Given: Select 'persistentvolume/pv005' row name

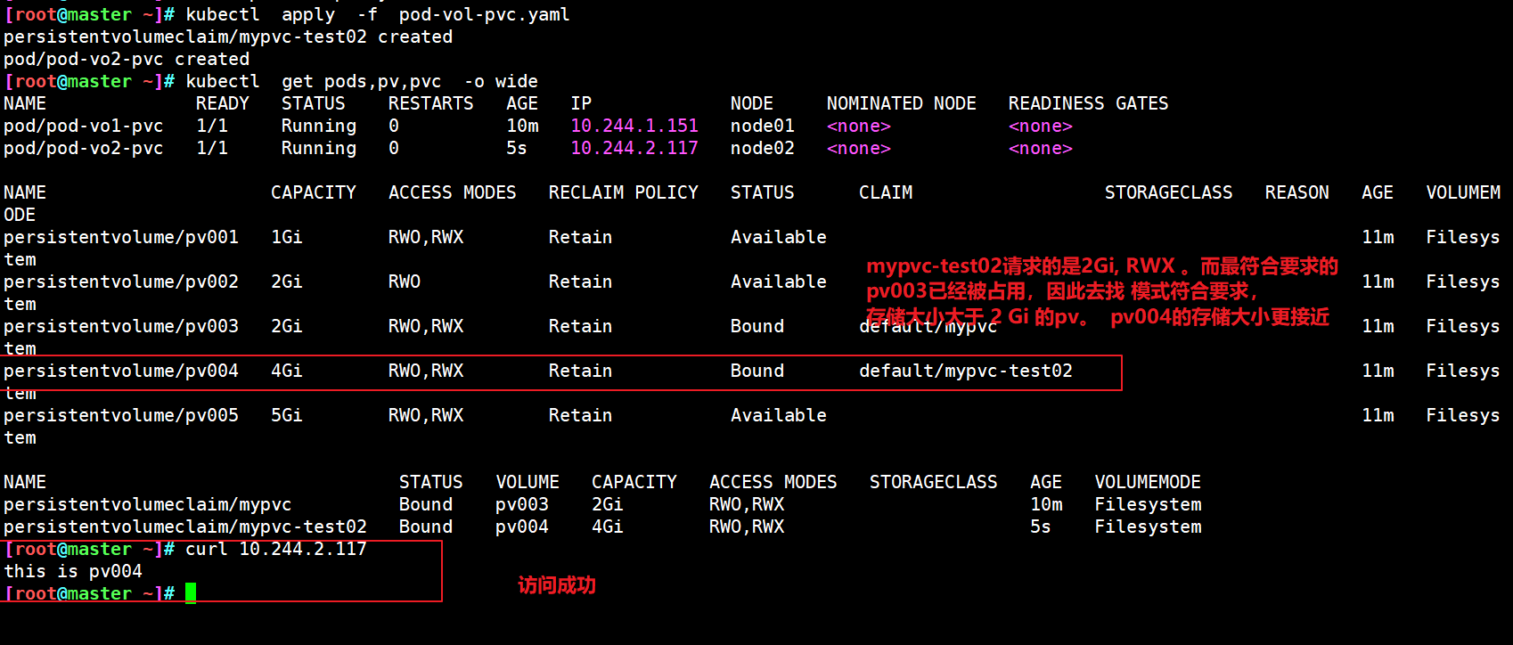Looking at the screenshot, I should tap(121, 415).
